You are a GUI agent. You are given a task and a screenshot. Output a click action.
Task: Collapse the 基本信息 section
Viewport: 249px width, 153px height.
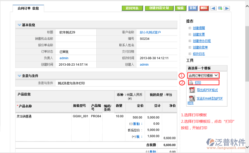[x=19, y=25]
